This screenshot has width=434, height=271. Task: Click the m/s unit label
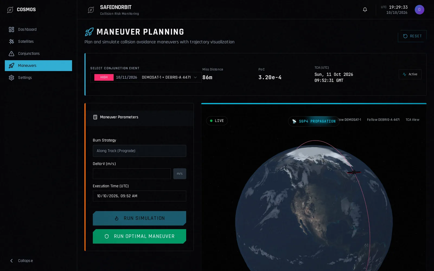click(180, 174)
